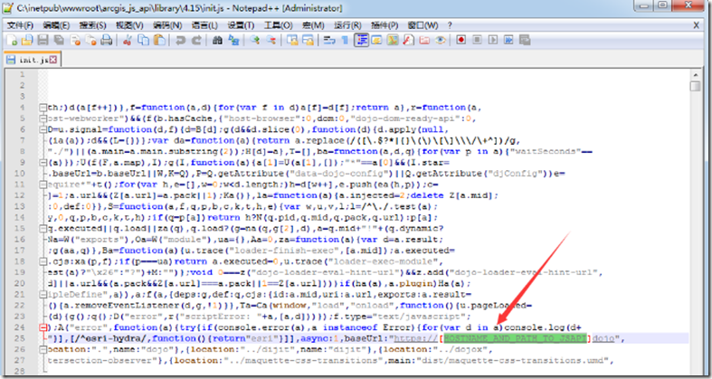
Task: Collapse the fold marker on line 4
Action: (43, 108)
